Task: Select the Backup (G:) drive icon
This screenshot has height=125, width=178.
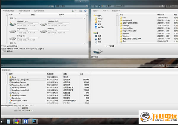Action: pyautogui.click(x=12, y=39)
